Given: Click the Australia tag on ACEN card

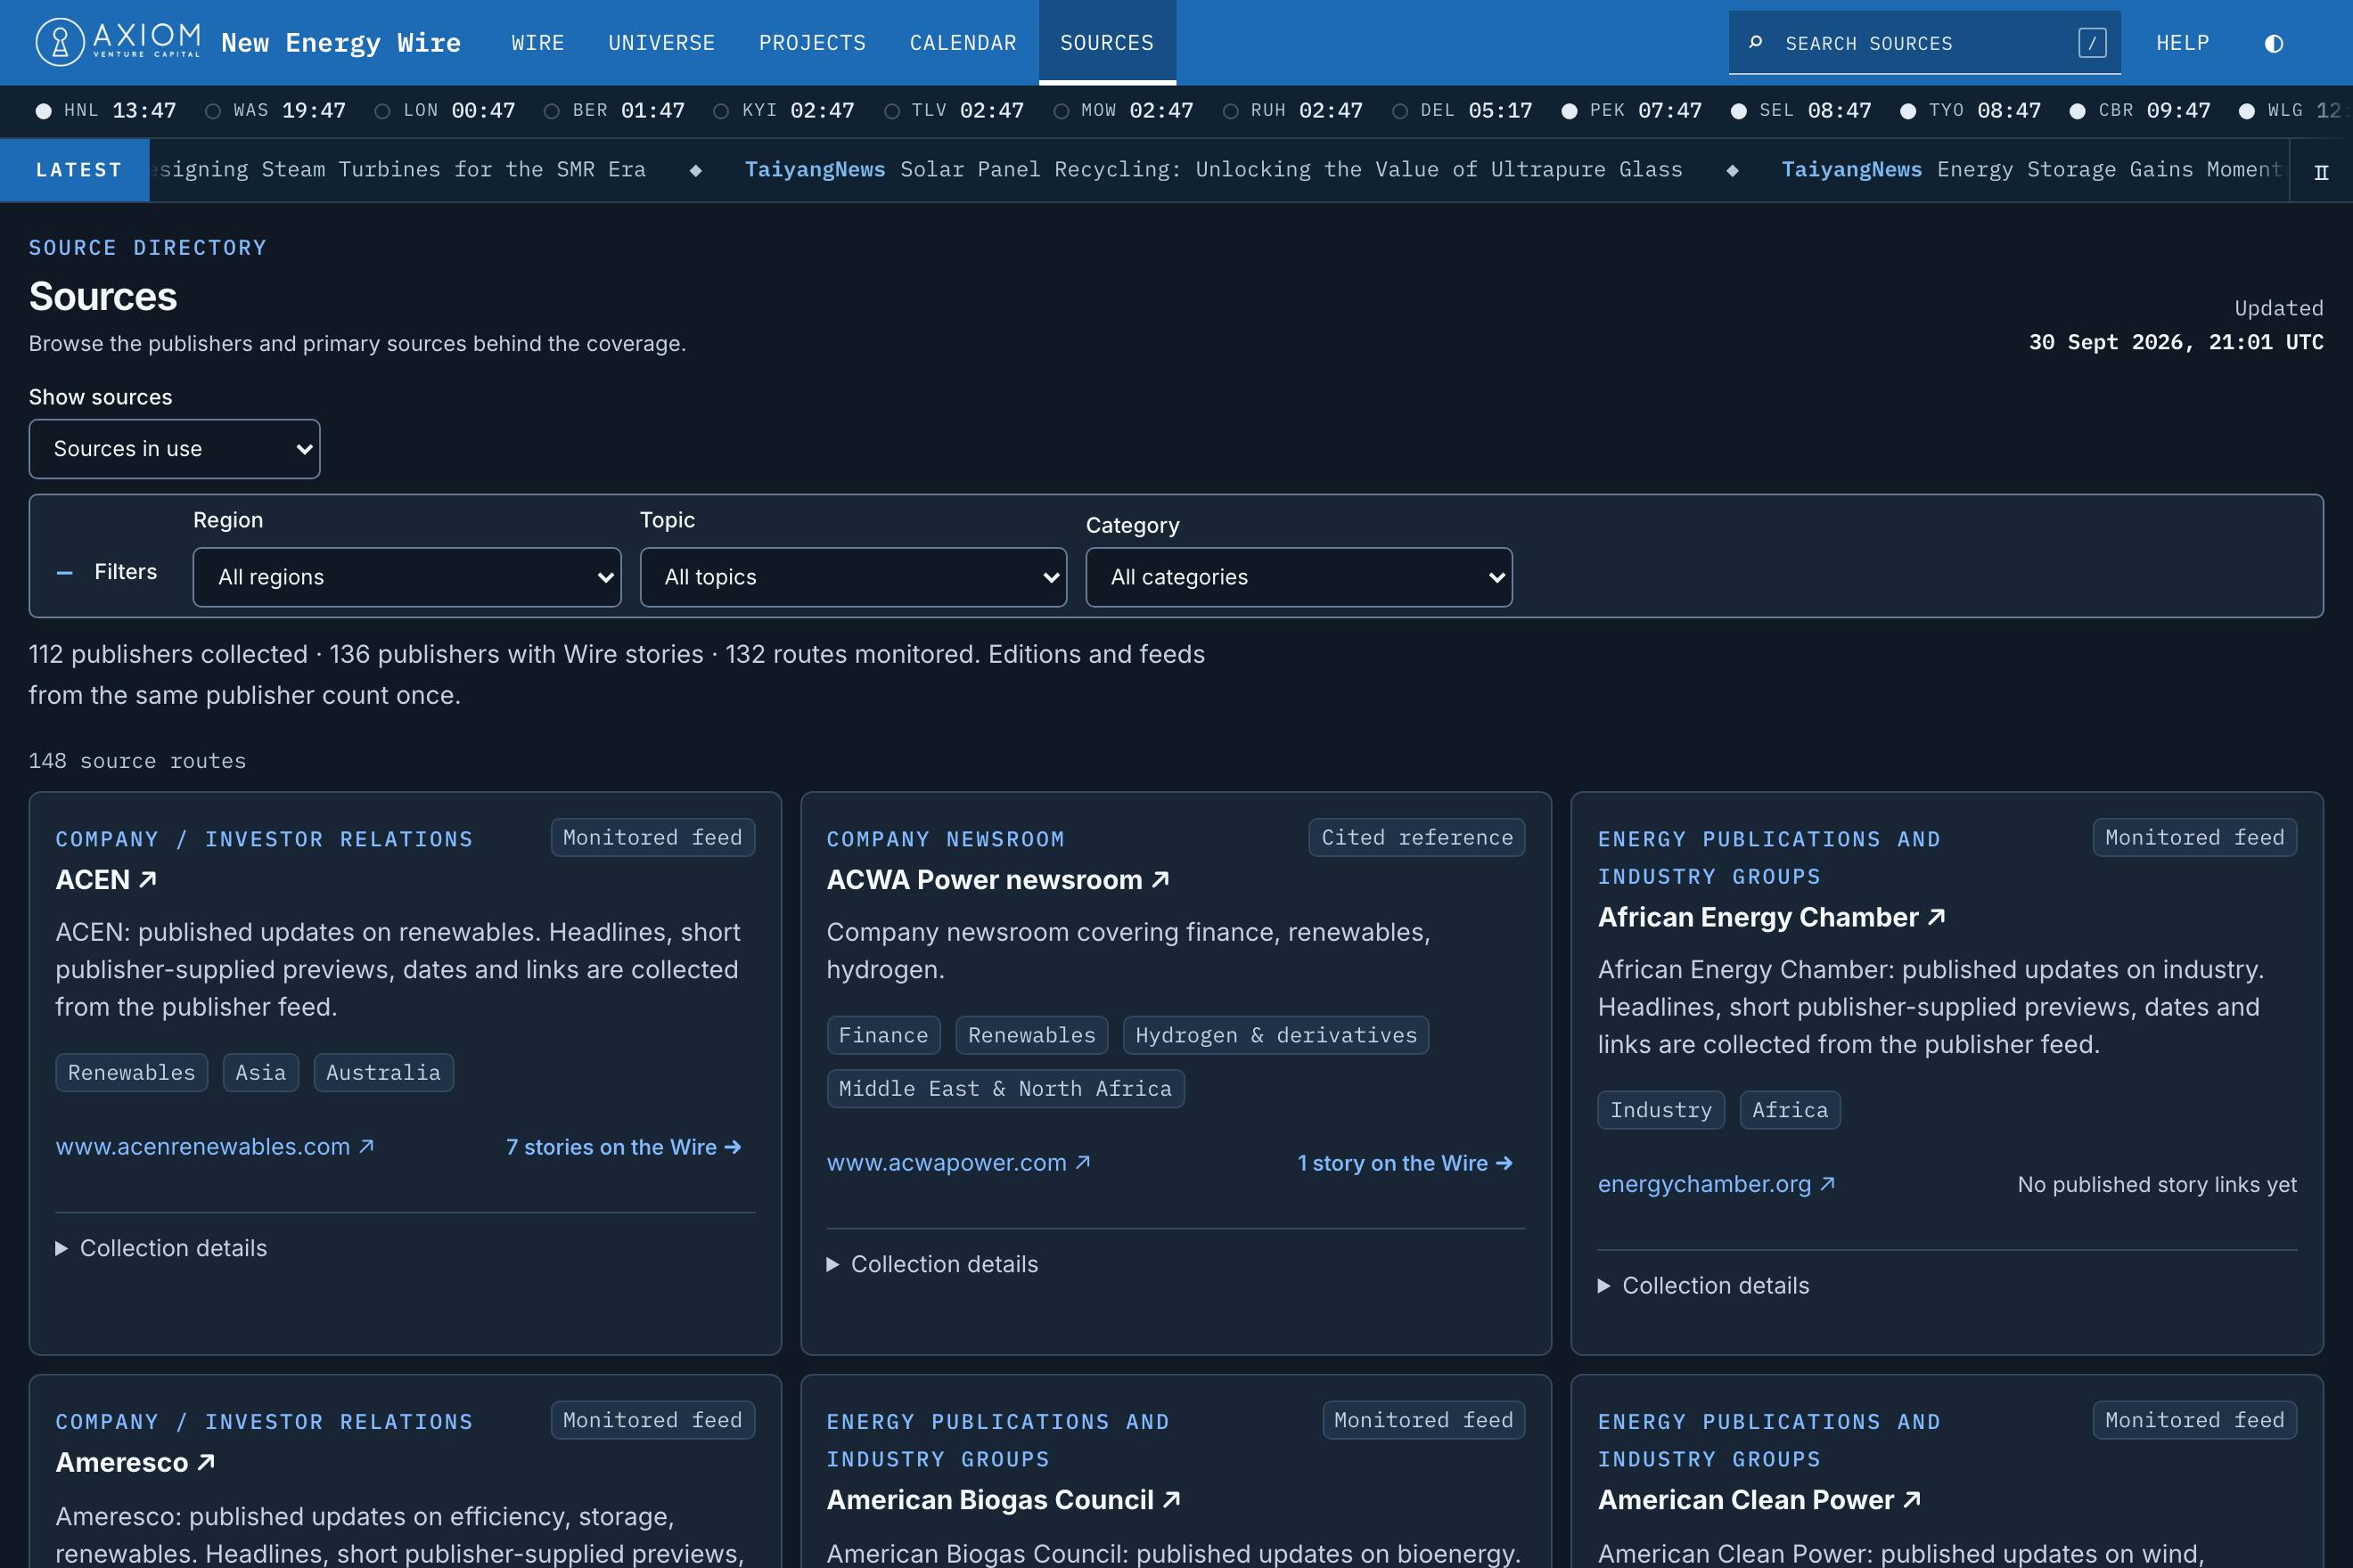Looking at the screenshot, I should 383,1072.
